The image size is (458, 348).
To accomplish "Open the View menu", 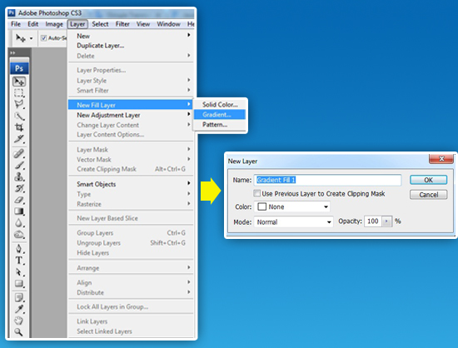I will coord(143,24).
